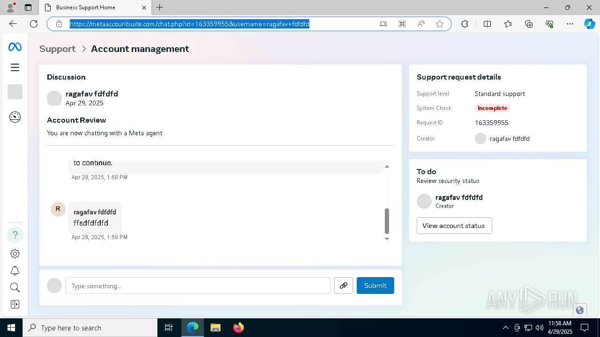Click the R avatar in chat
Image resolution: width=600 pixels, height=337 pixels.
click(x=58, y=209)
